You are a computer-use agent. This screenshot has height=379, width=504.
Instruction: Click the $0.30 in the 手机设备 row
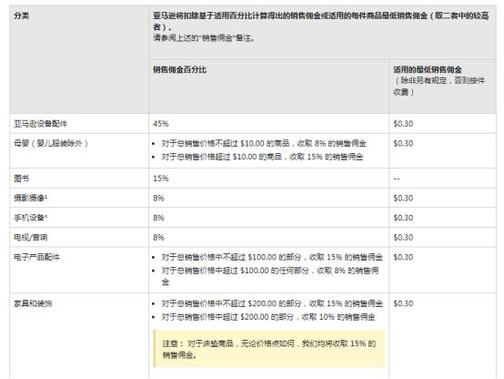(403, 218)
